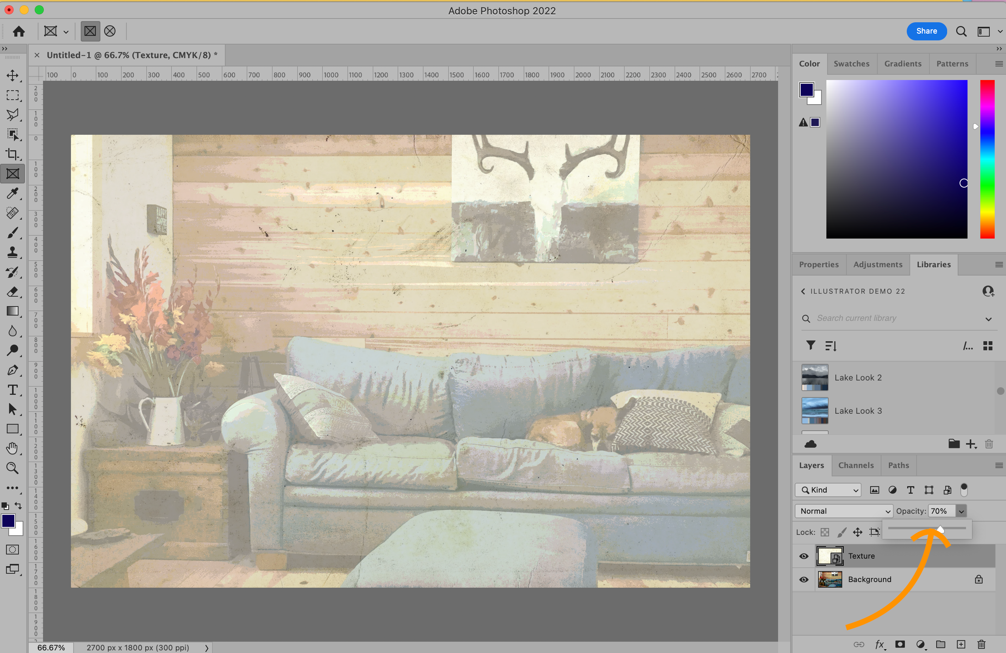This screenshot has height=653, width=1006.
Task: Select the Hand tool
Action: (x=12, y=448)
